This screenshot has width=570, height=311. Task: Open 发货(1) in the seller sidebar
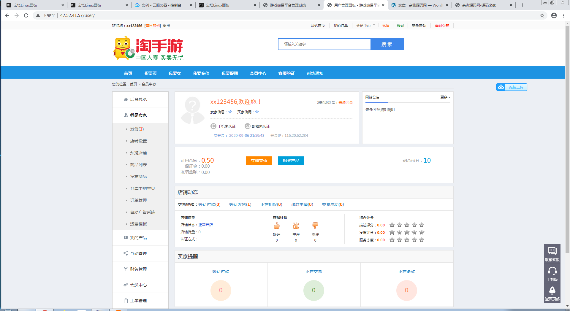click(x=137, y=129)
